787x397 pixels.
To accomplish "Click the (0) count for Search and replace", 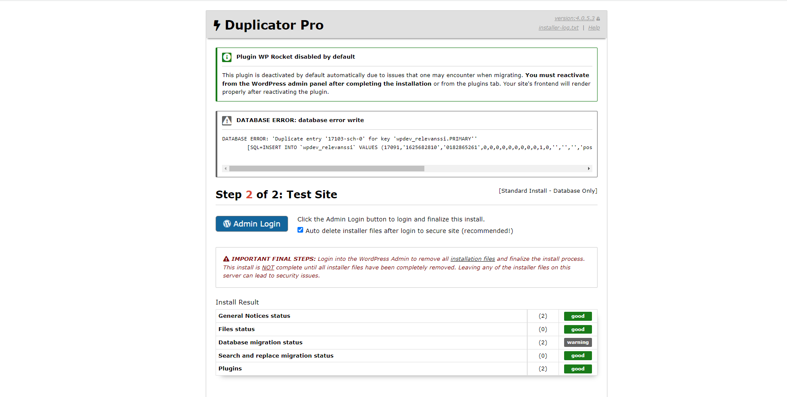I will point(543,356).
